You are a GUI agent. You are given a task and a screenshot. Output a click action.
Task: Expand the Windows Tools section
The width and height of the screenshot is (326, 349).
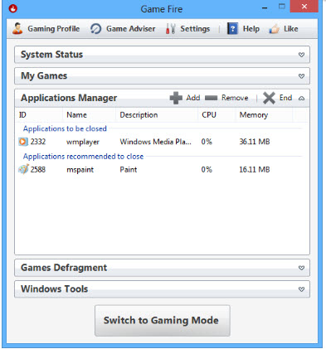[x=301, y=289]
